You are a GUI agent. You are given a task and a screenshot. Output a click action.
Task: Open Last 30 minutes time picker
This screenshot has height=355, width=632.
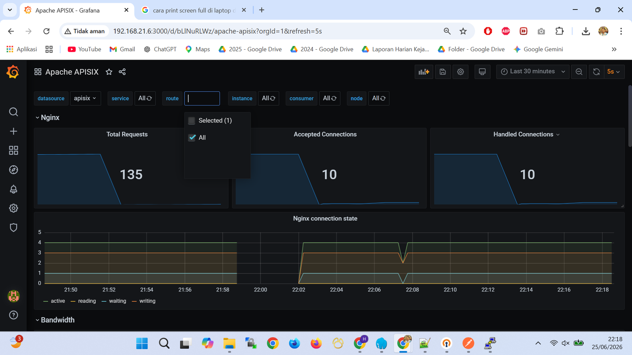533,72
